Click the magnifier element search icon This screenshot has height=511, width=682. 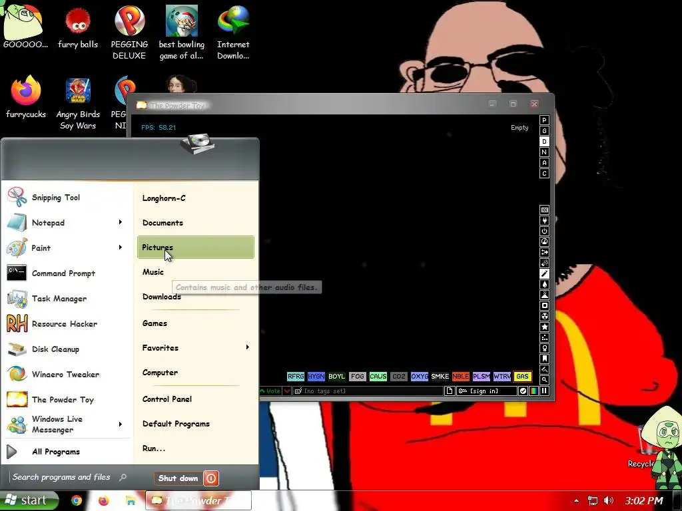(x=544, y=380)
